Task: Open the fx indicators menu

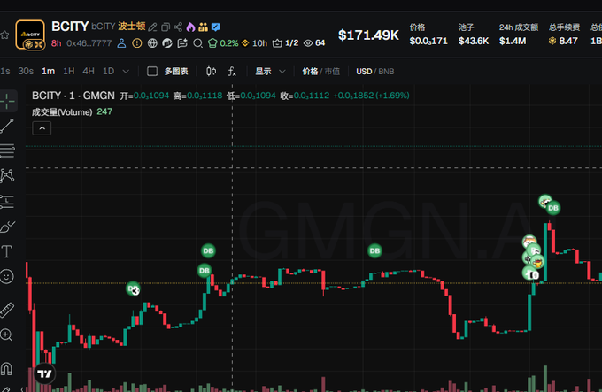Action: [x=232, y=72]
